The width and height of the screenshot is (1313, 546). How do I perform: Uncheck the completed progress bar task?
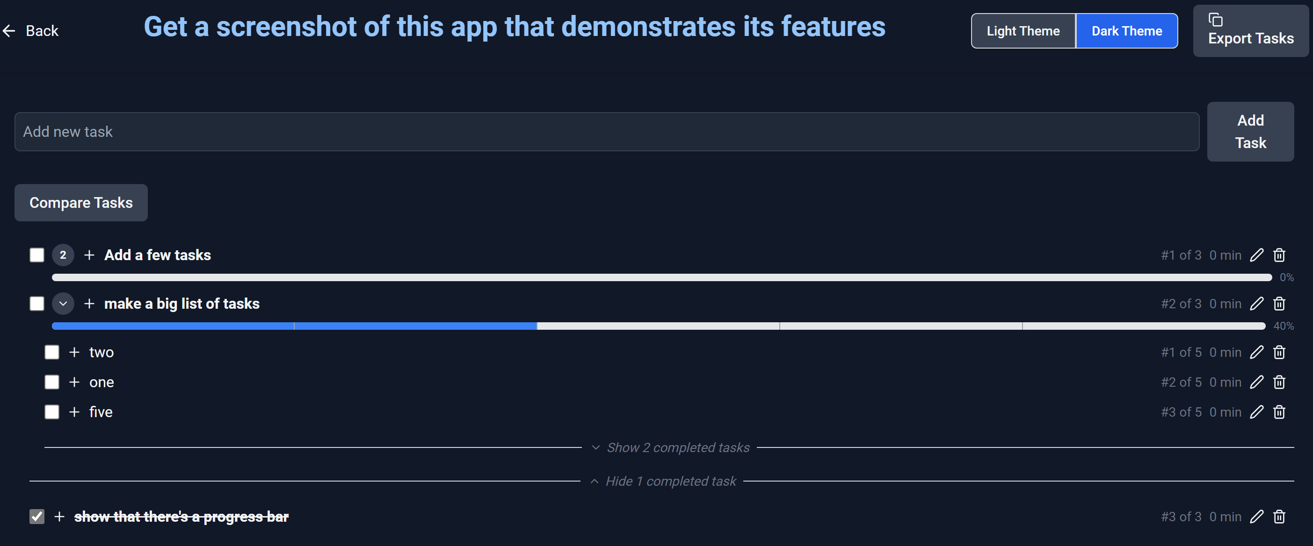pos(36,517)
